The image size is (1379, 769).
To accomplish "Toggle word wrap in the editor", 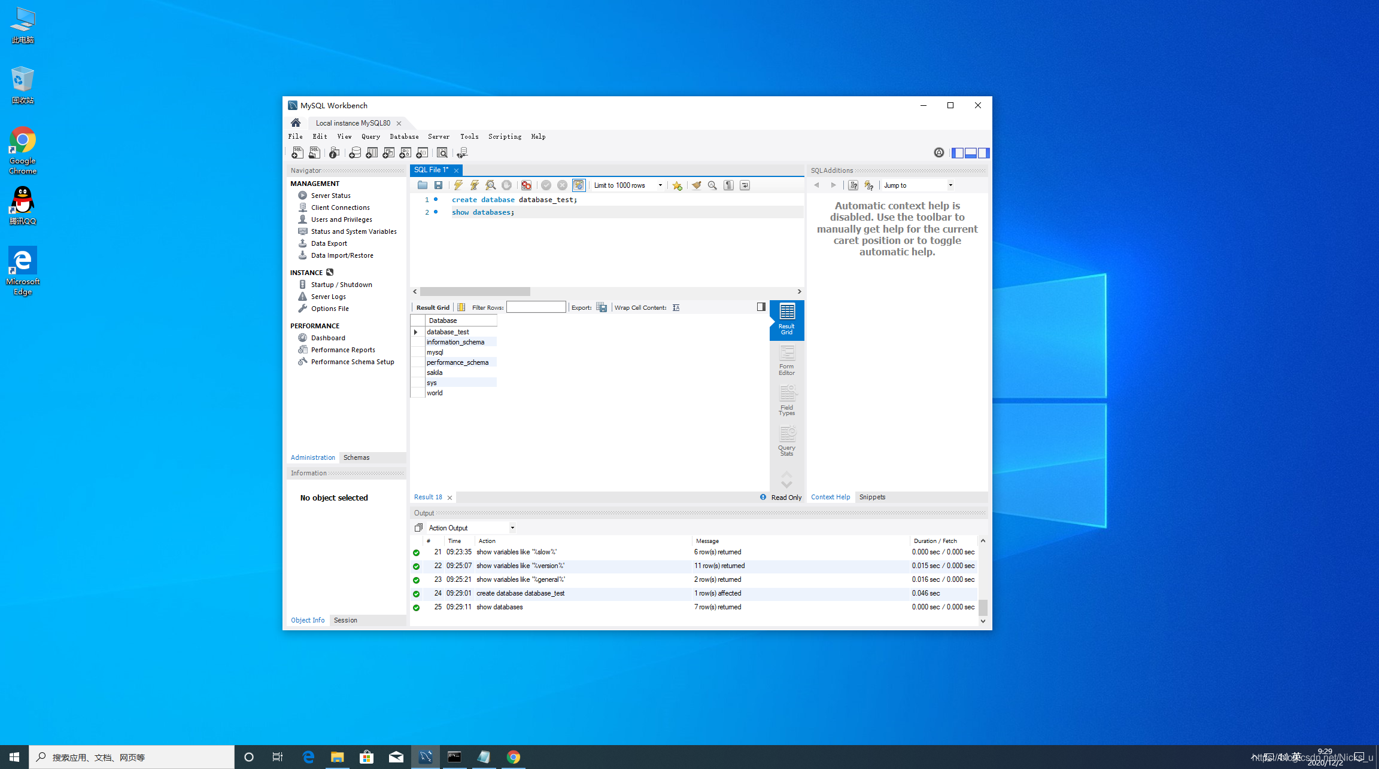I will coord(745,185).
